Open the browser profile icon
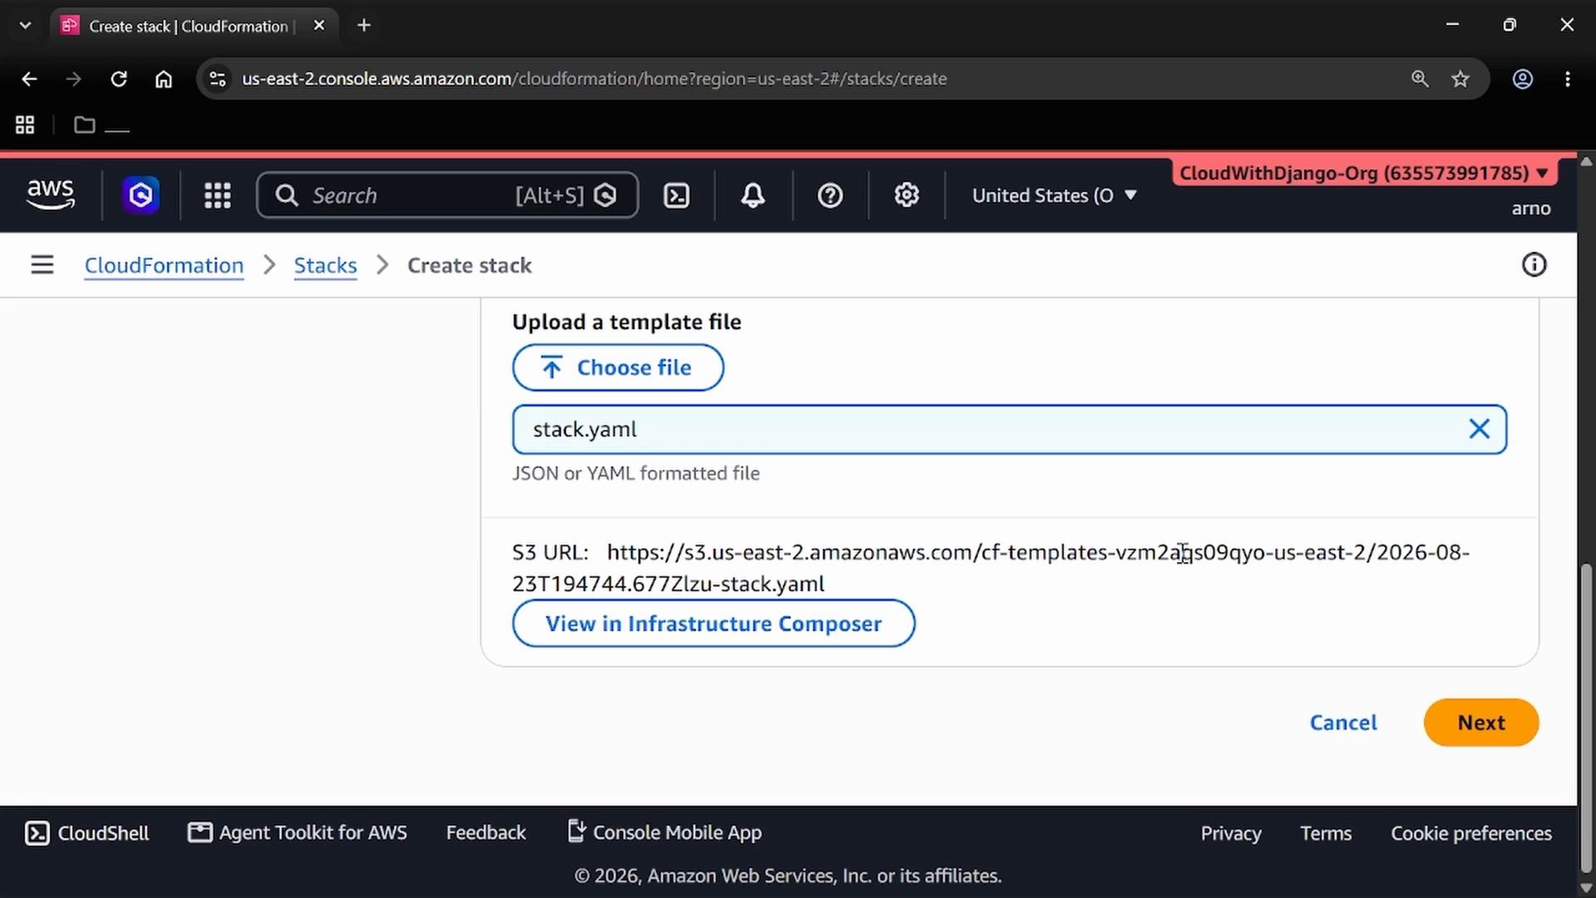The height and width of the screenshot is (898, 1596). 1523,79
